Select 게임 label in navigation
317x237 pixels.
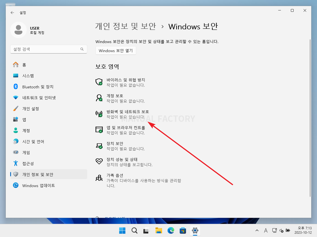(26, 153)
